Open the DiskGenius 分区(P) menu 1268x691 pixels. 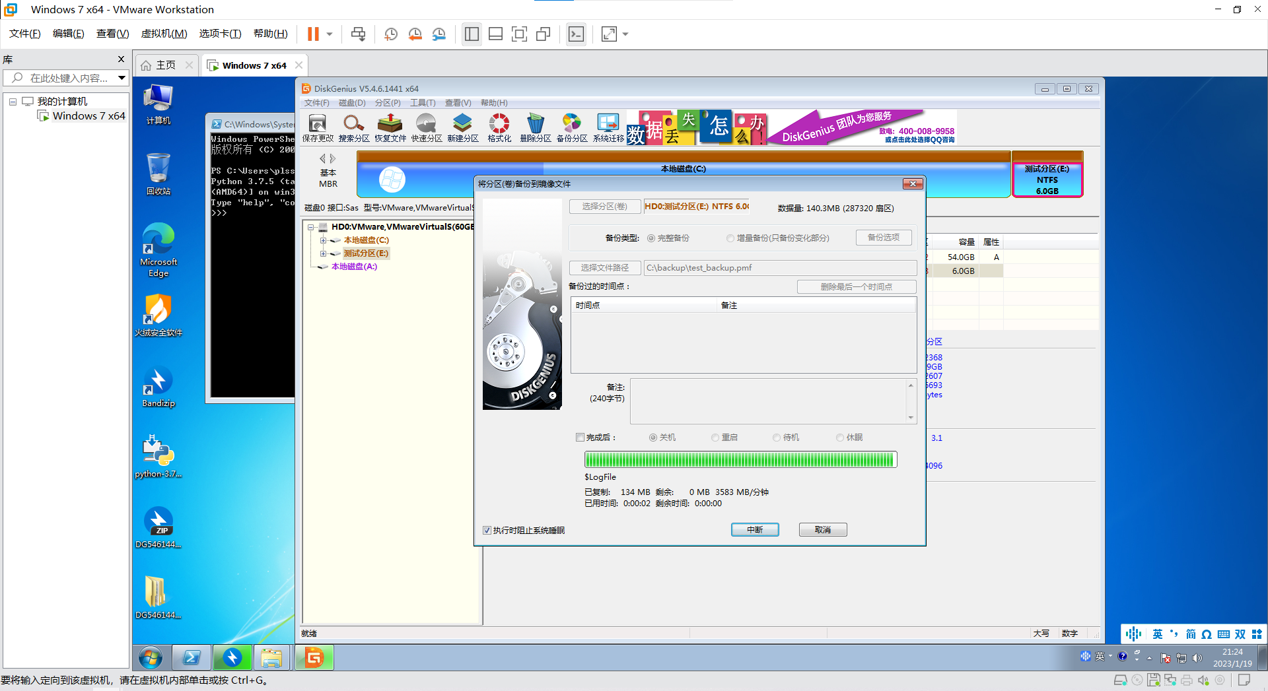388,103
